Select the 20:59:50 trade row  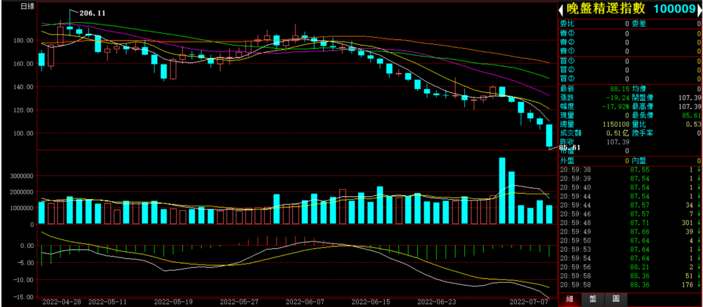click(x=630, y=241)
